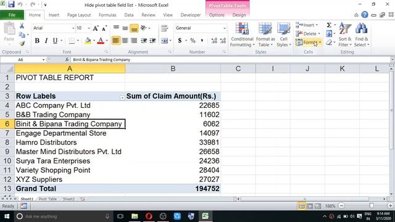The width and height of the screenshot is (395, 222).
Task: Apply Accounting dollar number format
Action: click(x=180, y=41)
